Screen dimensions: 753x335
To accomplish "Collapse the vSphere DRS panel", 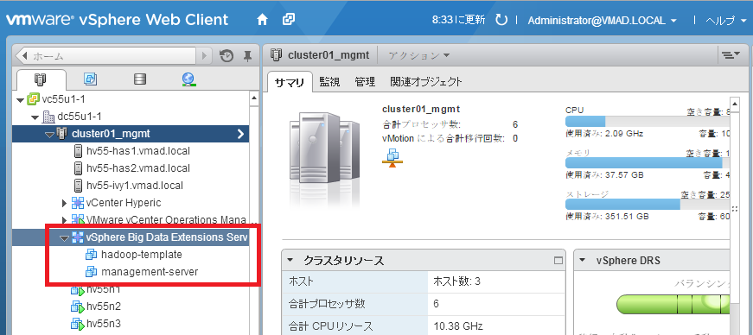I will point(583,261).
